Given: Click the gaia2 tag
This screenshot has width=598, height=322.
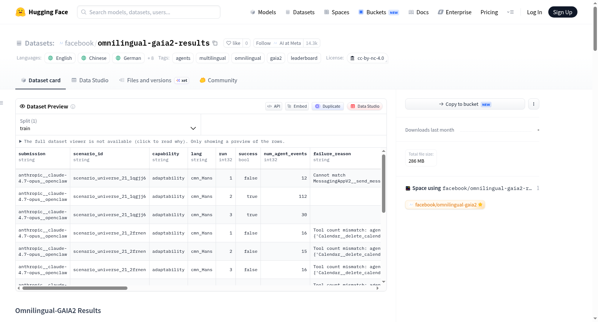Looking at the screenshot, I should click(x=276, y=58).
